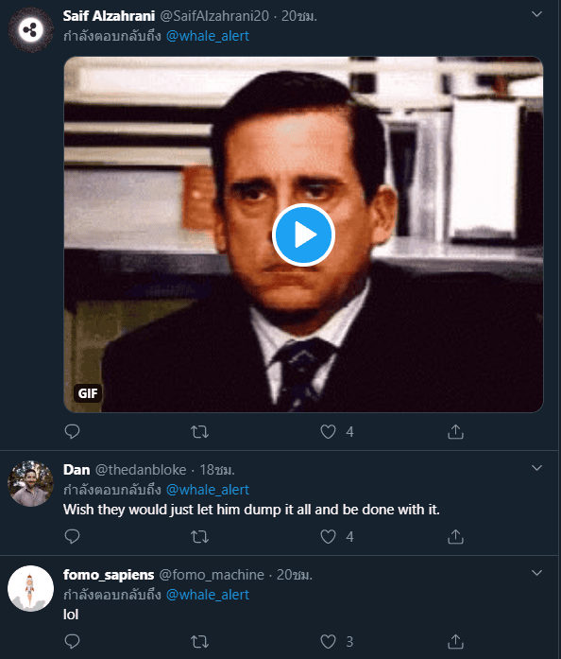
Task: Reply to Dan's tweet
Action: [x=72, y=536]
